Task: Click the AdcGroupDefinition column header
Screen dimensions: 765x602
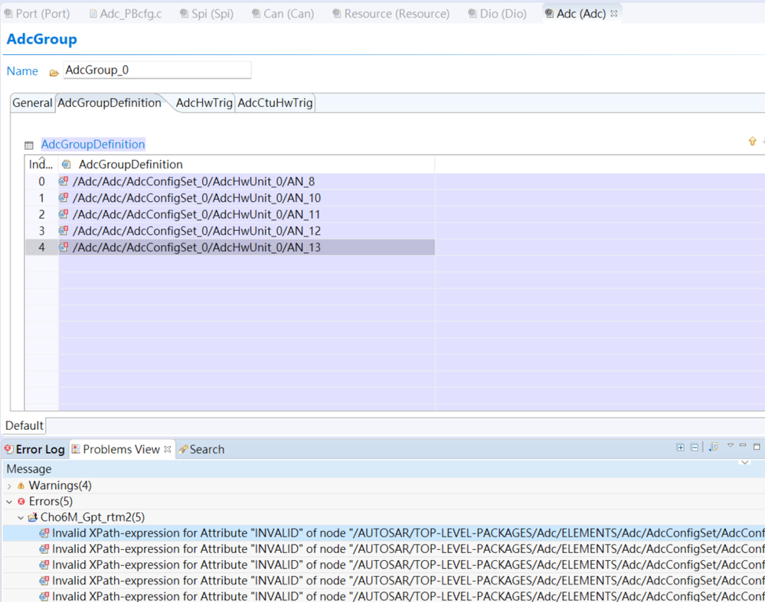Action: [247, 164]
